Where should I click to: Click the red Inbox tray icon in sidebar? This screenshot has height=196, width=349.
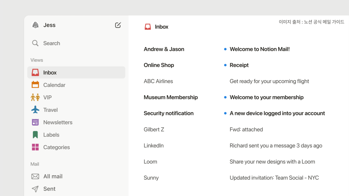(35, 73)
